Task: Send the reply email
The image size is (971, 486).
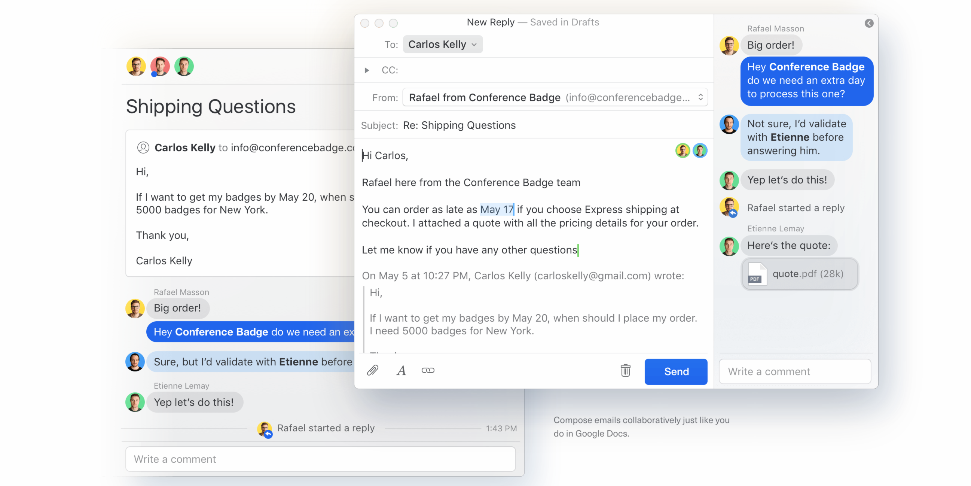Action: 676,371
